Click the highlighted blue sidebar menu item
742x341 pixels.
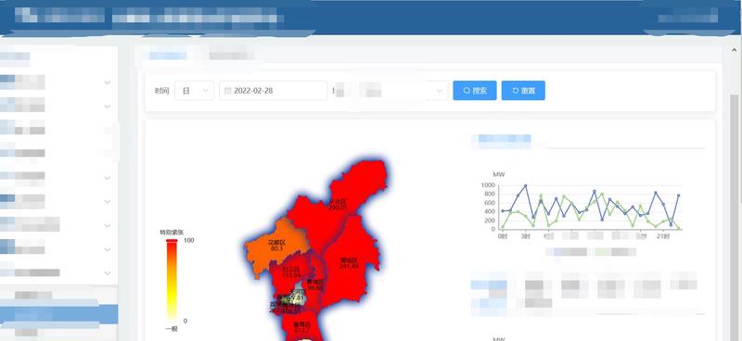(x=58, y=314)
